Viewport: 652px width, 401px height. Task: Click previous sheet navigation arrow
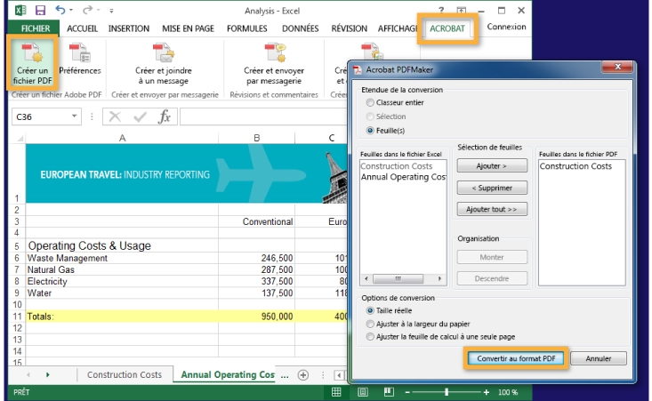pos(28,375)
